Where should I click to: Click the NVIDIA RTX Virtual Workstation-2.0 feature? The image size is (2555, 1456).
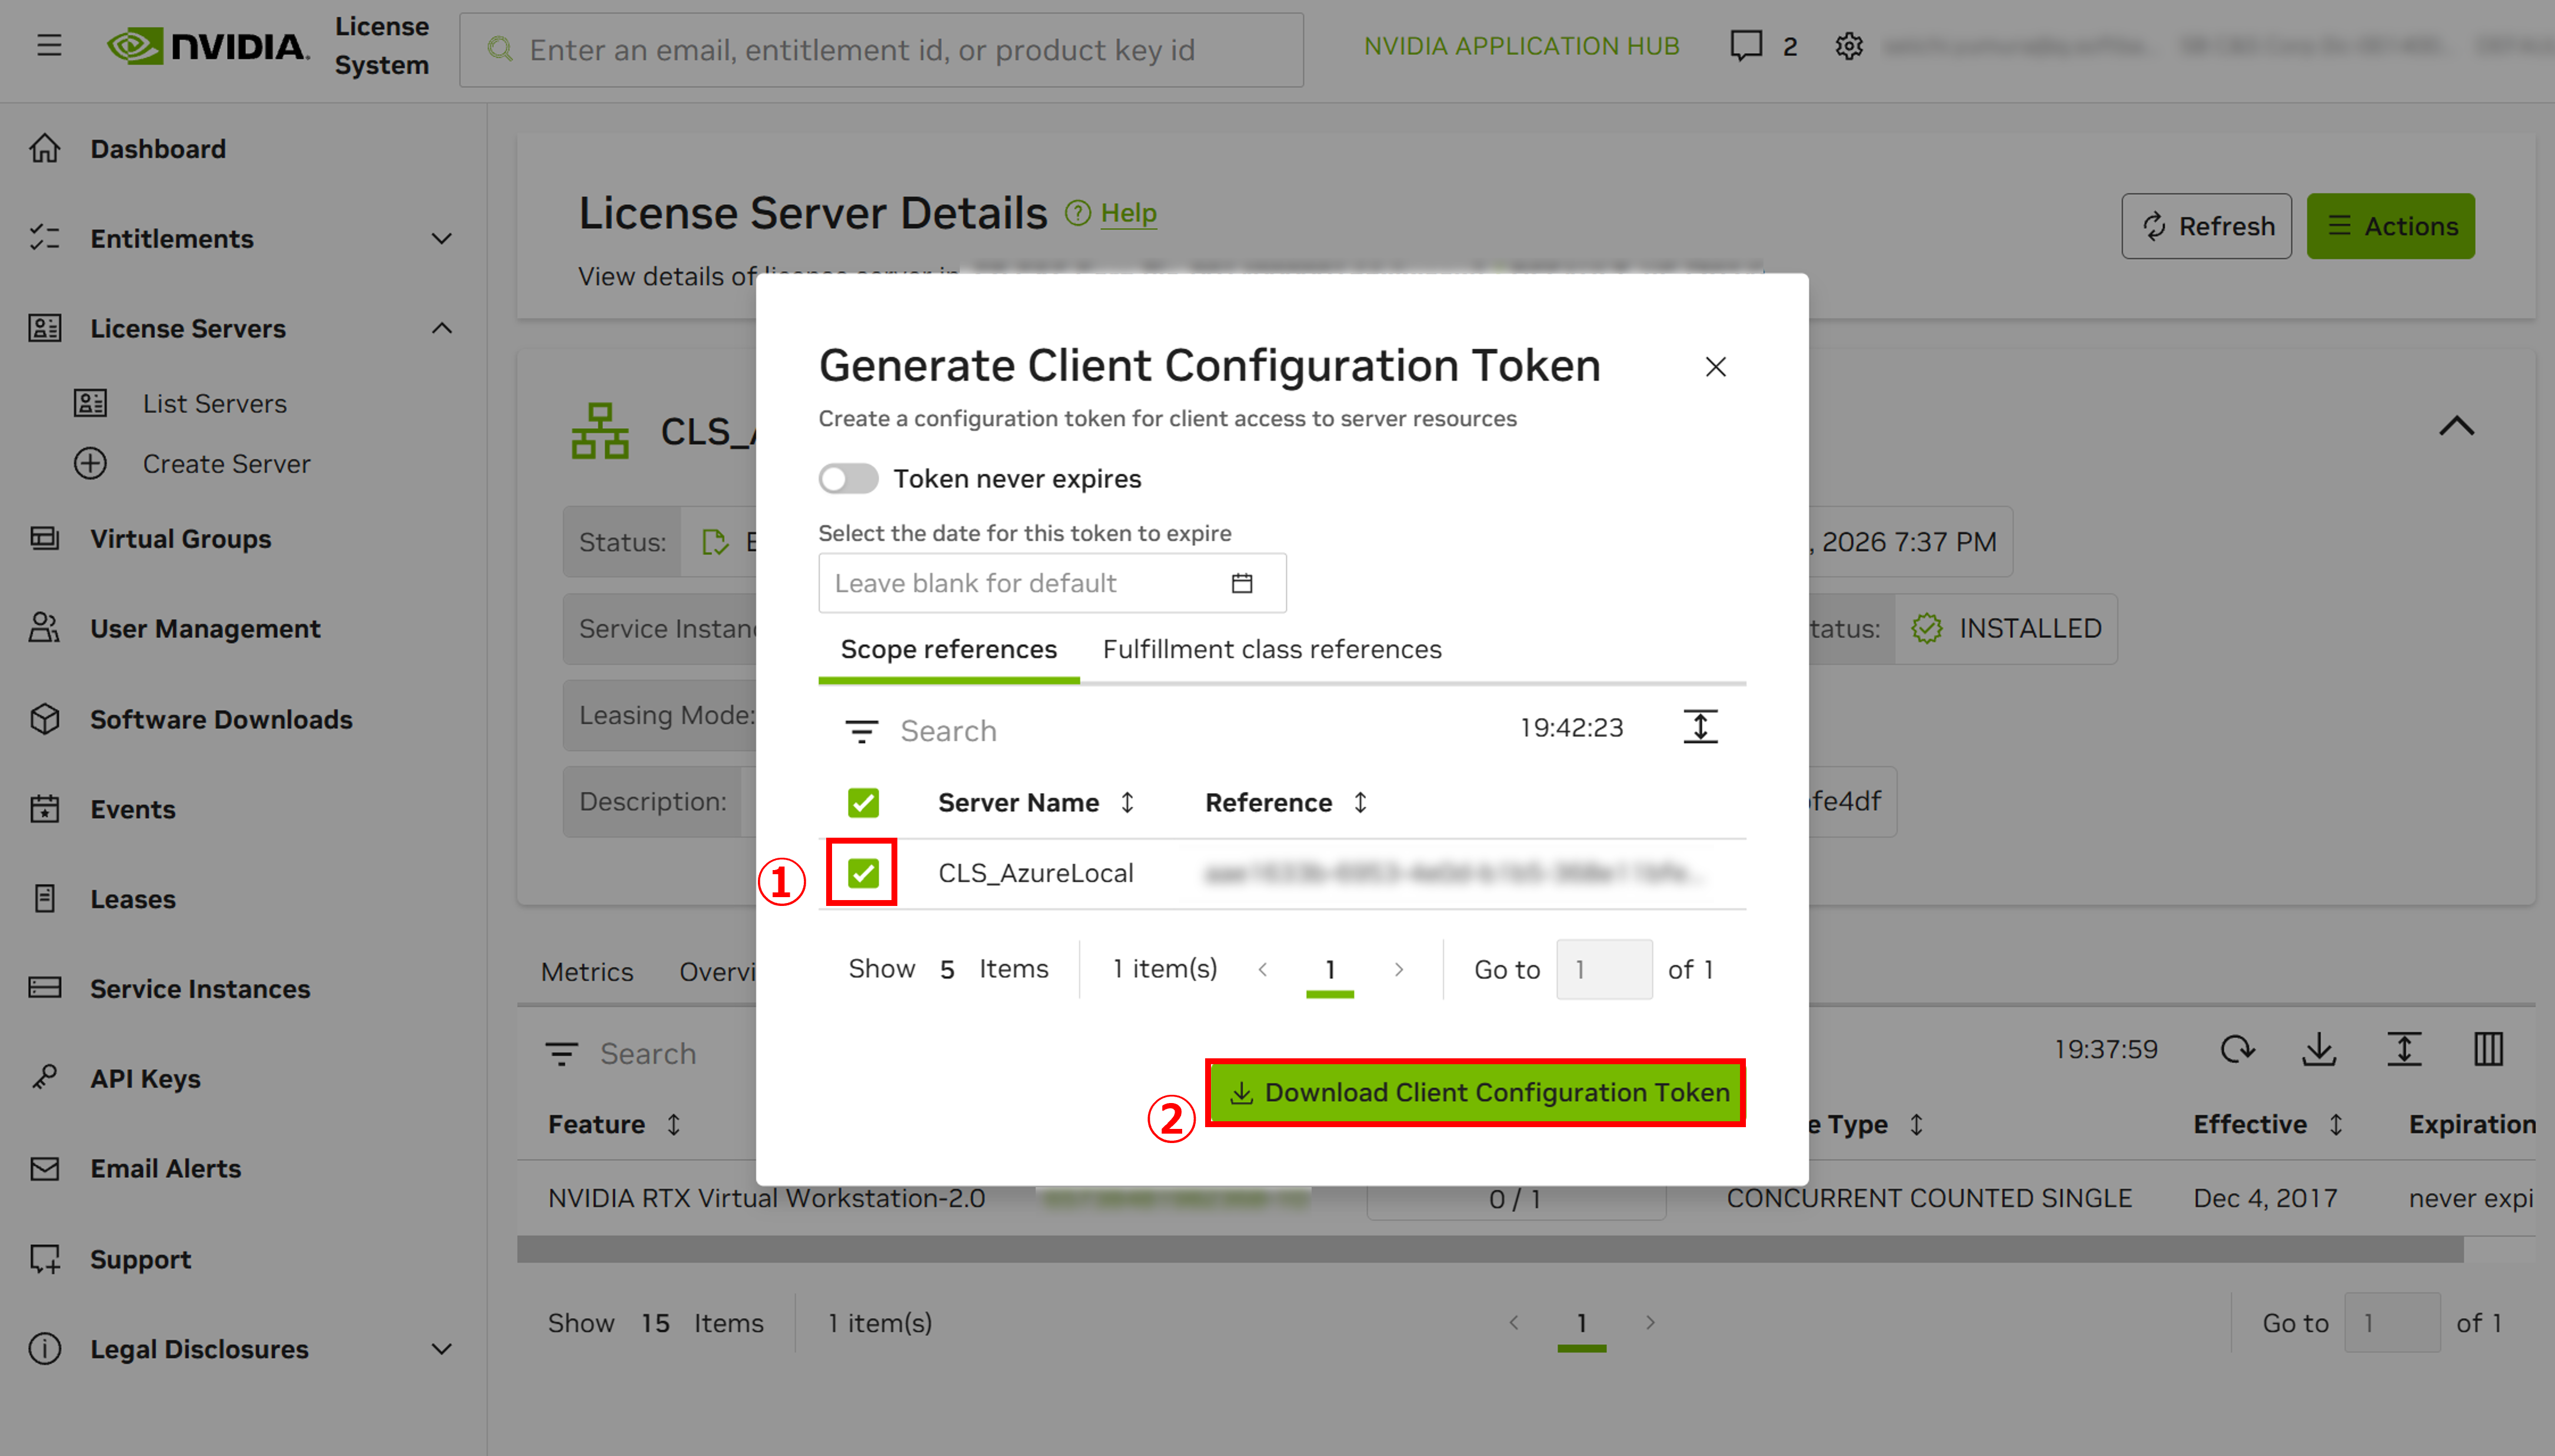coord(766,1198)
